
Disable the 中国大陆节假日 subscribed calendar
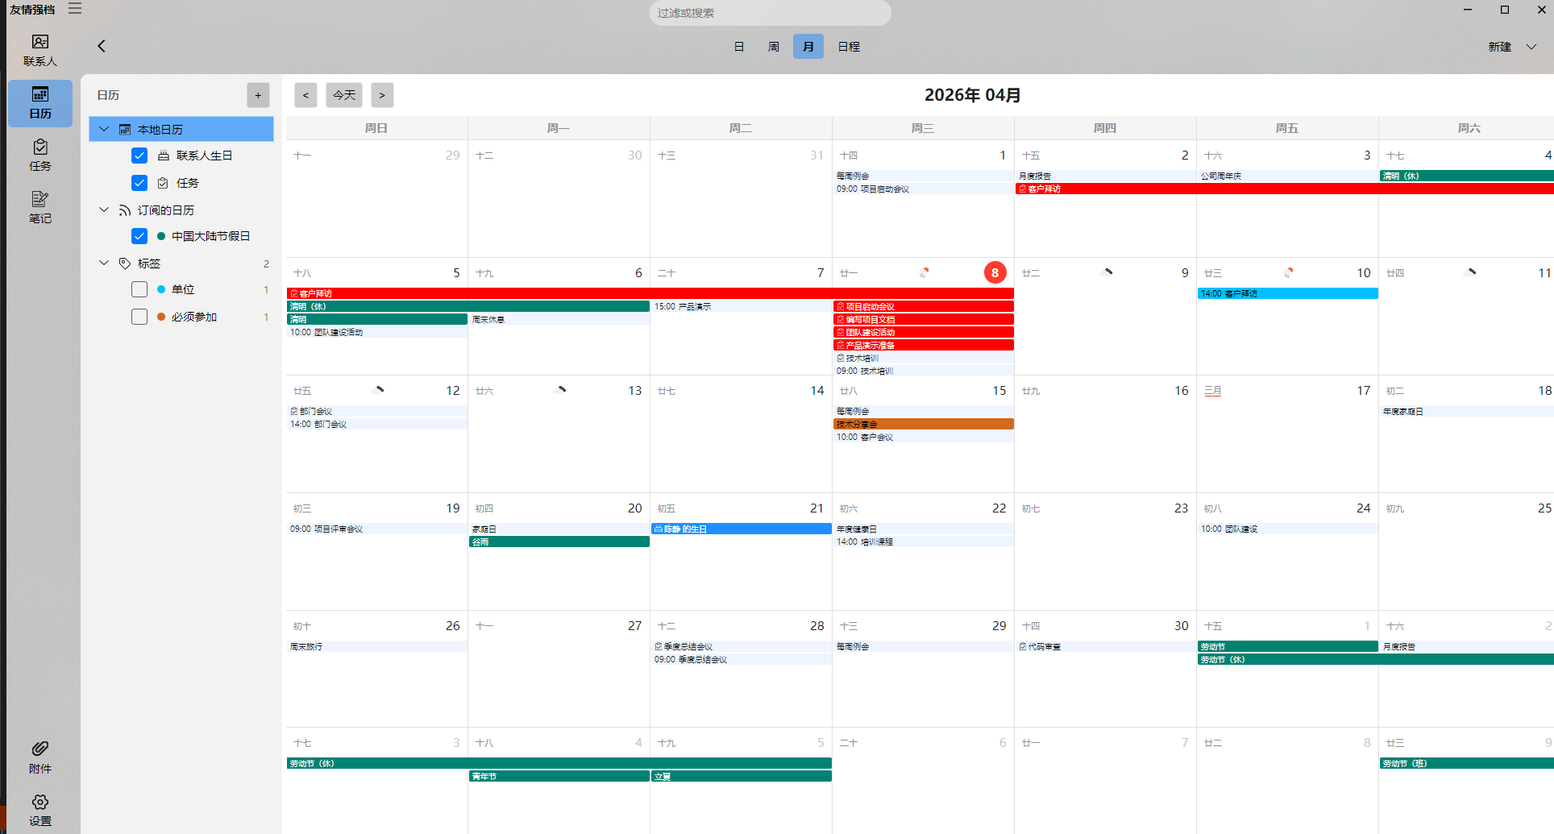click(x=139, y=236)
